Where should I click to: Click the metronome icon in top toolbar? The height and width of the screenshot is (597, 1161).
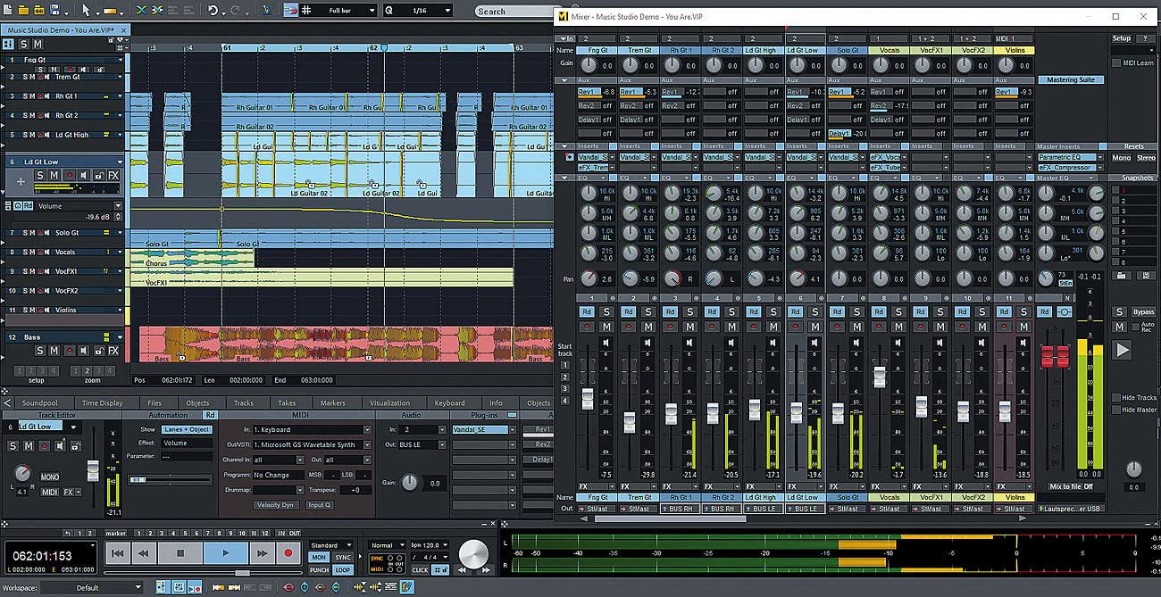267,10
